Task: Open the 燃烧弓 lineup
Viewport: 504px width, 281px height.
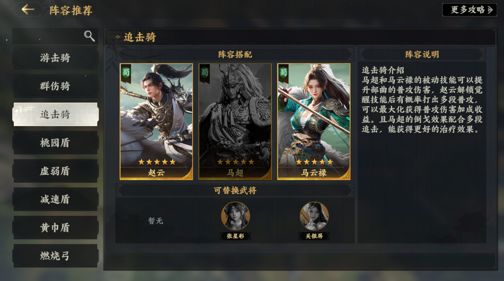Action: click(x=55, y=256)
